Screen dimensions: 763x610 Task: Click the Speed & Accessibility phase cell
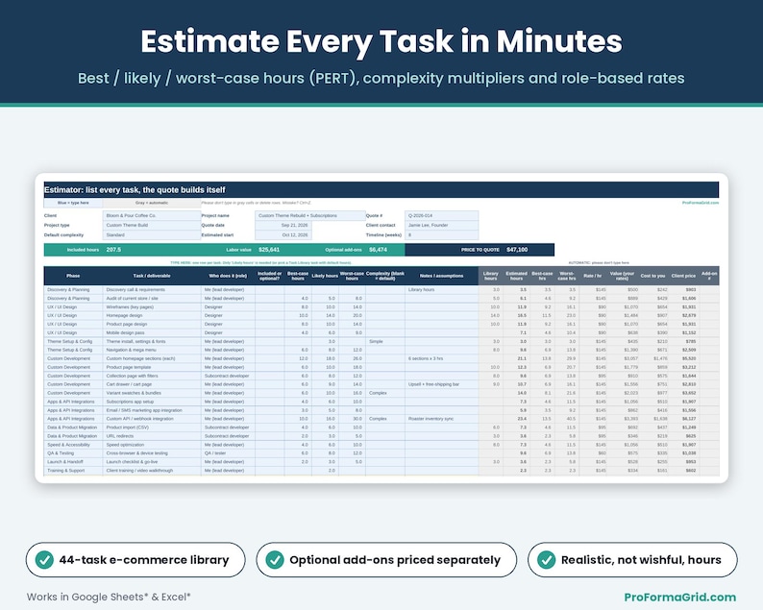(73, 445)
